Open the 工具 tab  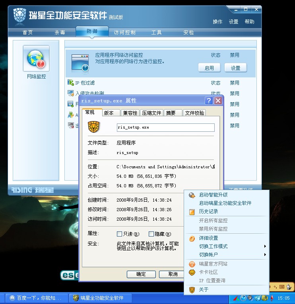(x=157, y=33)
